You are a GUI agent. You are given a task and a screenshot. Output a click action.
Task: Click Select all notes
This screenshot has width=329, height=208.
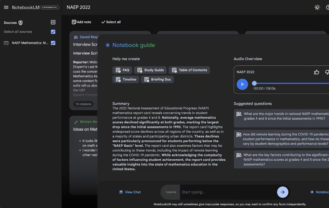click(111, 22)
